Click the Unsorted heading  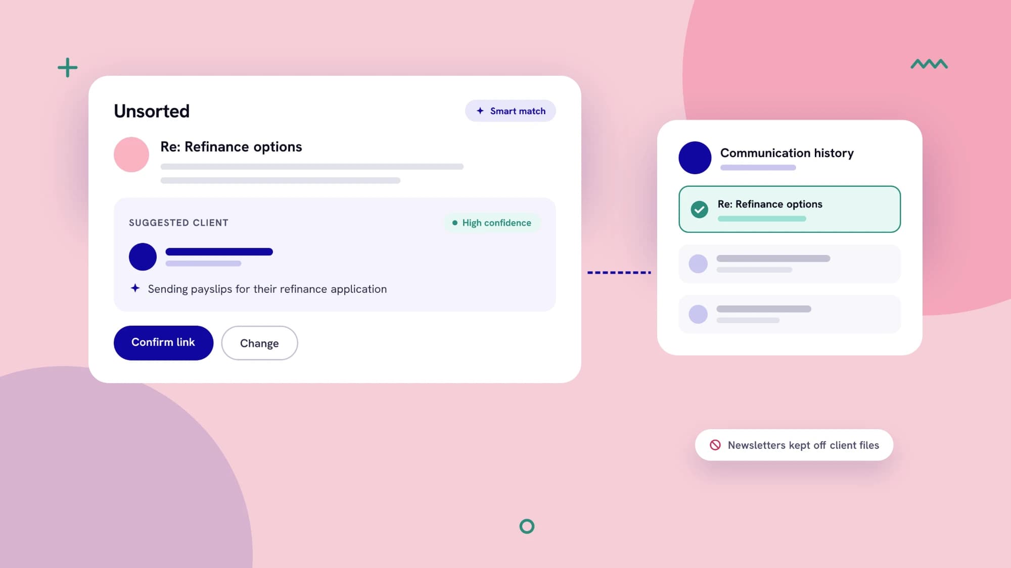click(x=152, y=111)
